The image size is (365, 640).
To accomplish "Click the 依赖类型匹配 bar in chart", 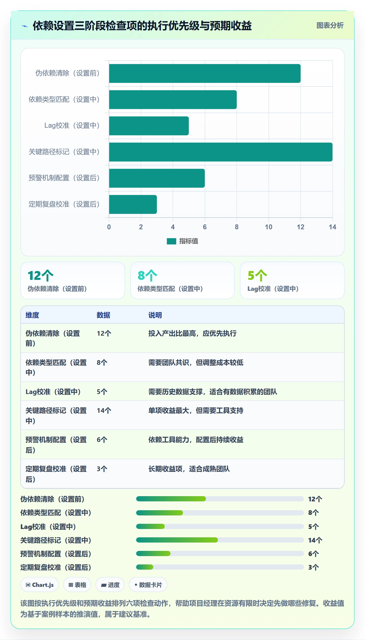I will coord(173,100).
